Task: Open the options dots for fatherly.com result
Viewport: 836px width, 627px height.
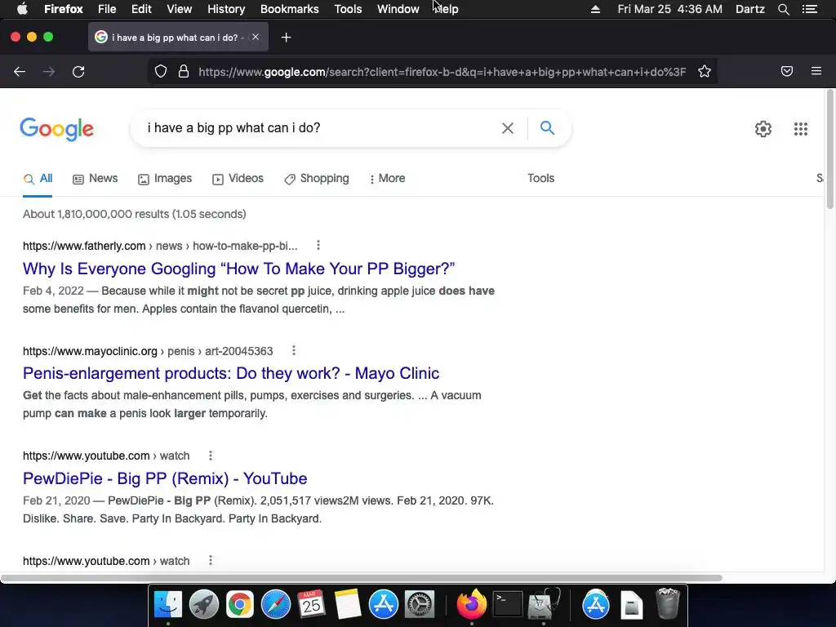Action: tap(318, 245)
